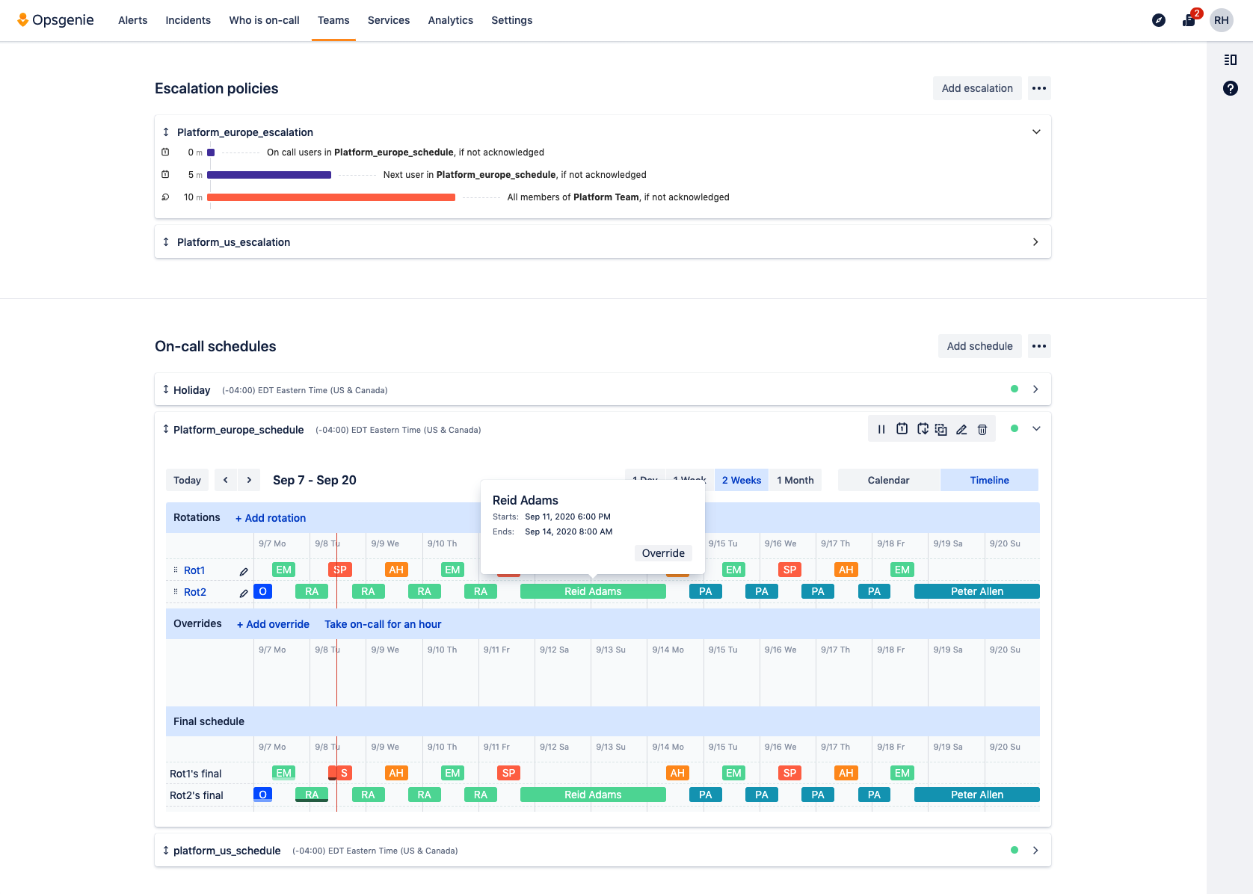Edit Platform_europe_schedule using the pencil icon

click(x=961, y=428)
